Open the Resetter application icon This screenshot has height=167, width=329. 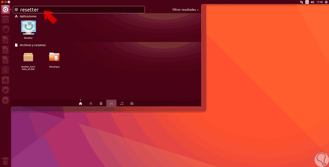tap(28, 28)
